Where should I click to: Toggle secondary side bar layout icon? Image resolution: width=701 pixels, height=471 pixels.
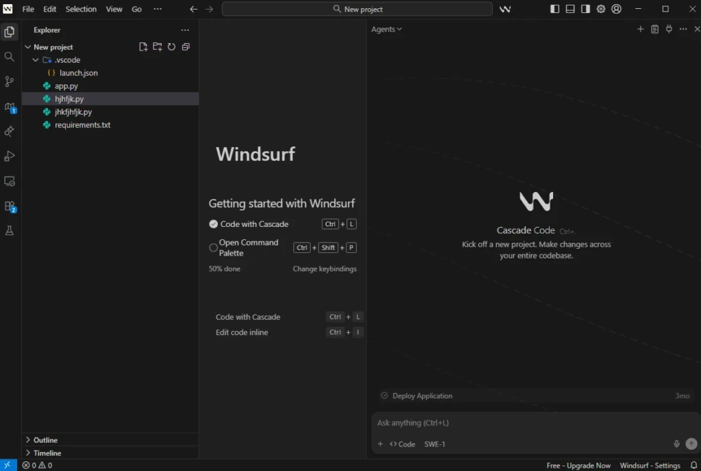coord(585,9)
